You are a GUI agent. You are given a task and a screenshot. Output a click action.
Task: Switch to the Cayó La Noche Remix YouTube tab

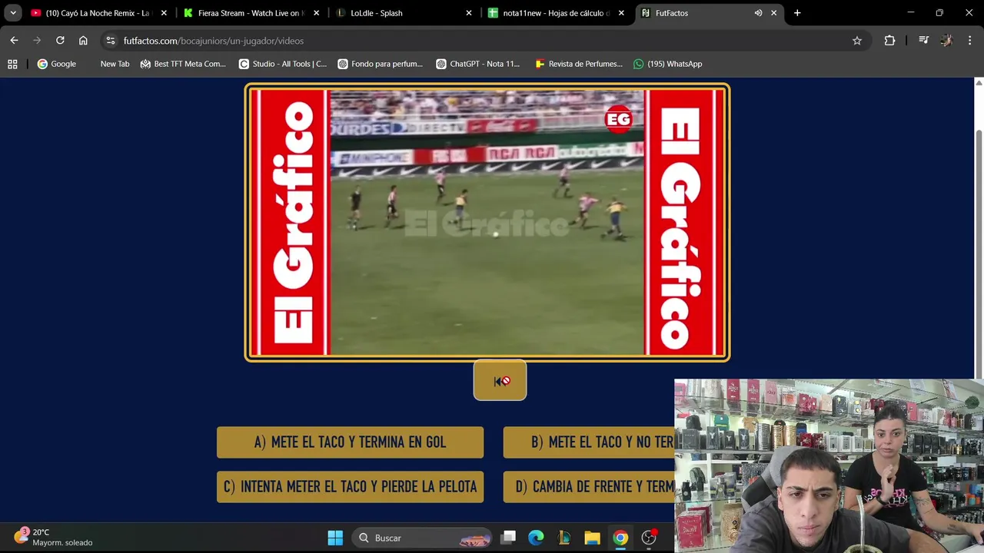click(98, 13)
